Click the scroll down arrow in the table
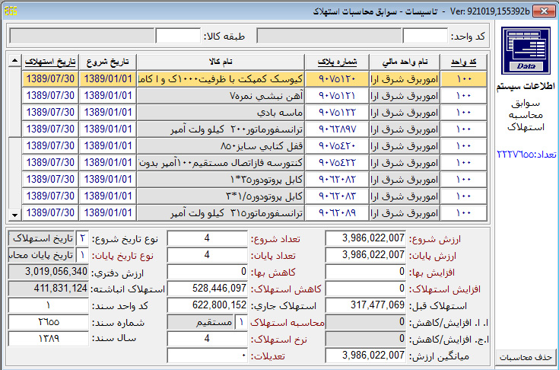This screenshot has width=559, height=370. coord(14,215)
